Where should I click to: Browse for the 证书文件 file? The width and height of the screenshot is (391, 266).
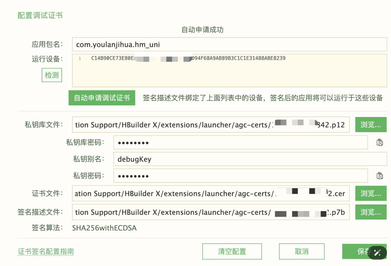click(371, 194)
